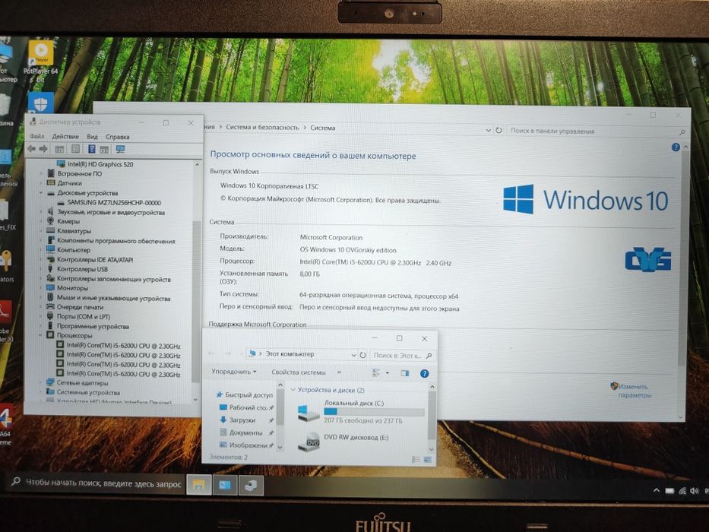The image size is (709, 532).
Task: Open the address history dropdown in Explorer address bar
Action: click(x=353, y=355)
